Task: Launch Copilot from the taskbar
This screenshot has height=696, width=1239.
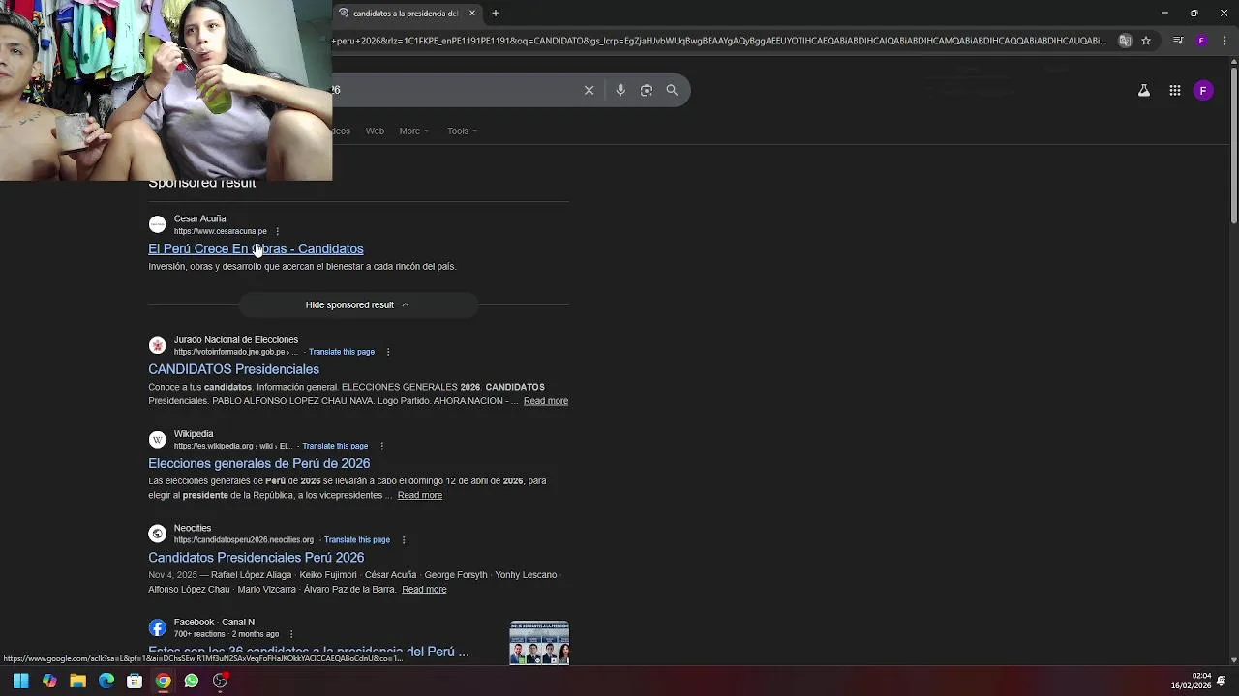Action: tap(49, 681)
